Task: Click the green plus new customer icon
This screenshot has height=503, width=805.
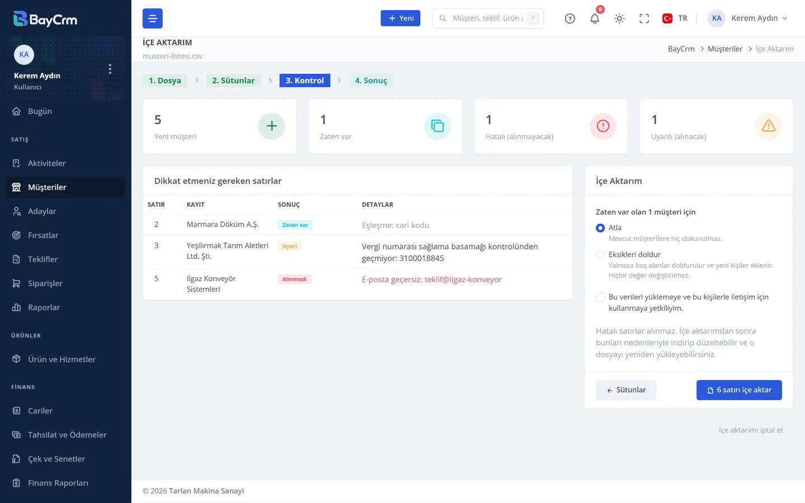Action: click(x=272, y=126)
